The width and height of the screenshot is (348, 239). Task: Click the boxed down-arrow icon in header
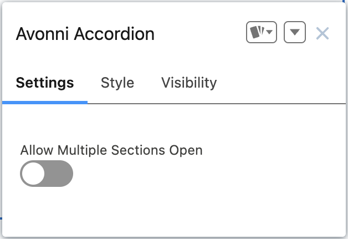295,33
